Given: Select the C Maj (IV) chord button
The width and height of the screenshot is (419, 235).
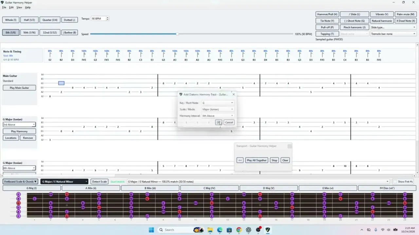Looking at the screenshot, I should click(x=209, y=188).
